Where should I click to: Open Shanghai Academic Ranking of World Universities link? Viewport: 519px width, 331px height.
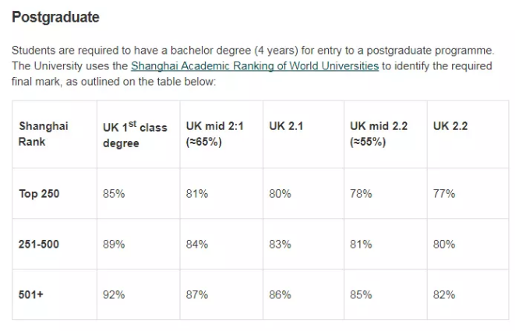click(x=255, y=65)
